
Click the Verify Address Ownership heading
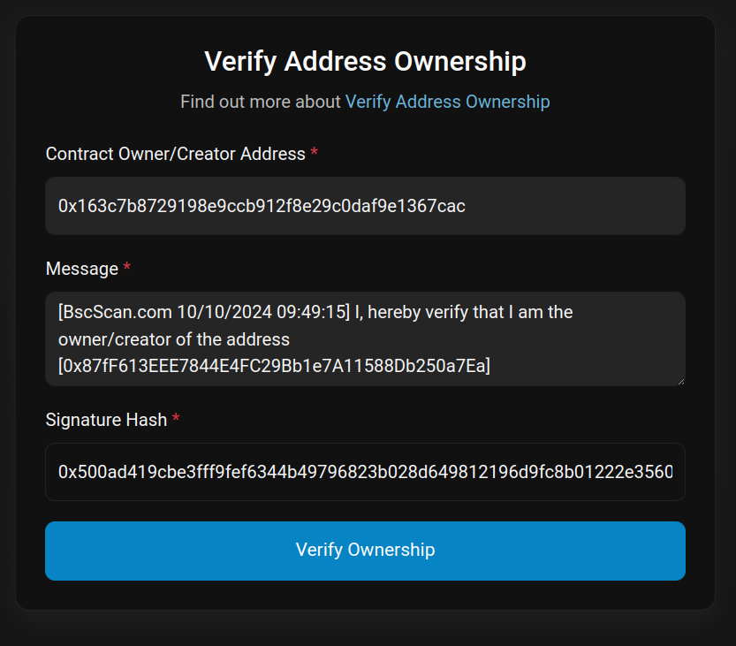pos(365,62)
